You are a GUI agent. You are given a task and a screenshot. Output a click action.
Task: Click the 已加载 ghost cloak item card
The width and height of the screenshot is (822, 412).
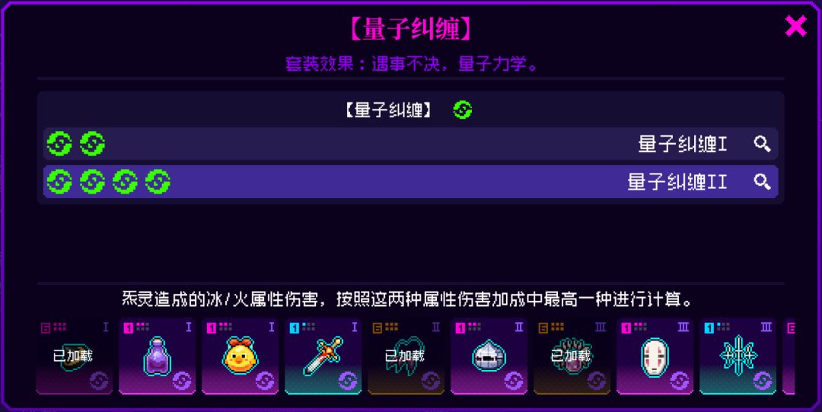pyautogui.click(x=406, y=356)
